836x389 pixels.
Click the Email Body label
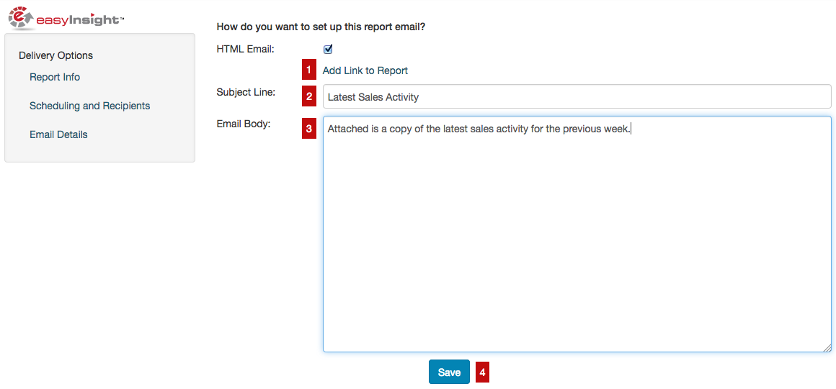244,124
